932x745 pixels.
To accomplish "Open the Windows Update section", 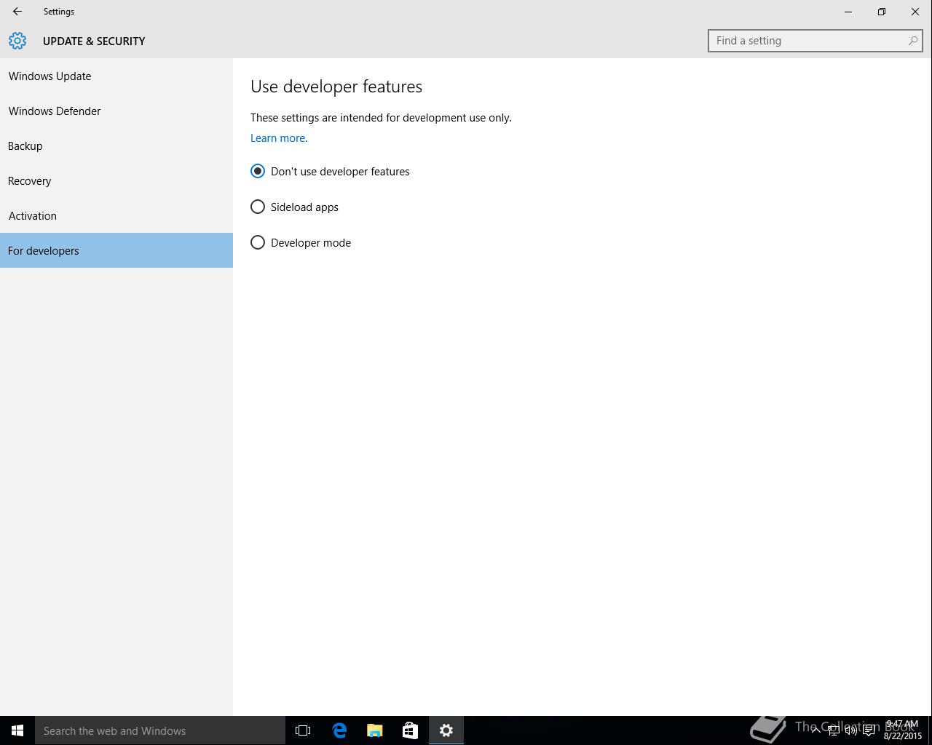I will tap(50, 76).
